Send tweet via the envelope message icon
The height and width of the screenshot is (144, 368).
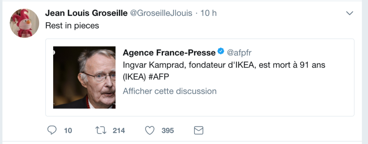tap(199, 130)
